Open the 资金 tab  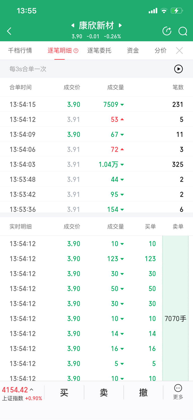[133, 51]
